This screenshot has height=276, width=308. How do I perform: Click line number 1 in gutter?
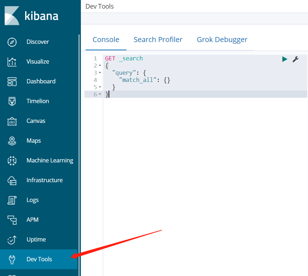click(95, 59)
